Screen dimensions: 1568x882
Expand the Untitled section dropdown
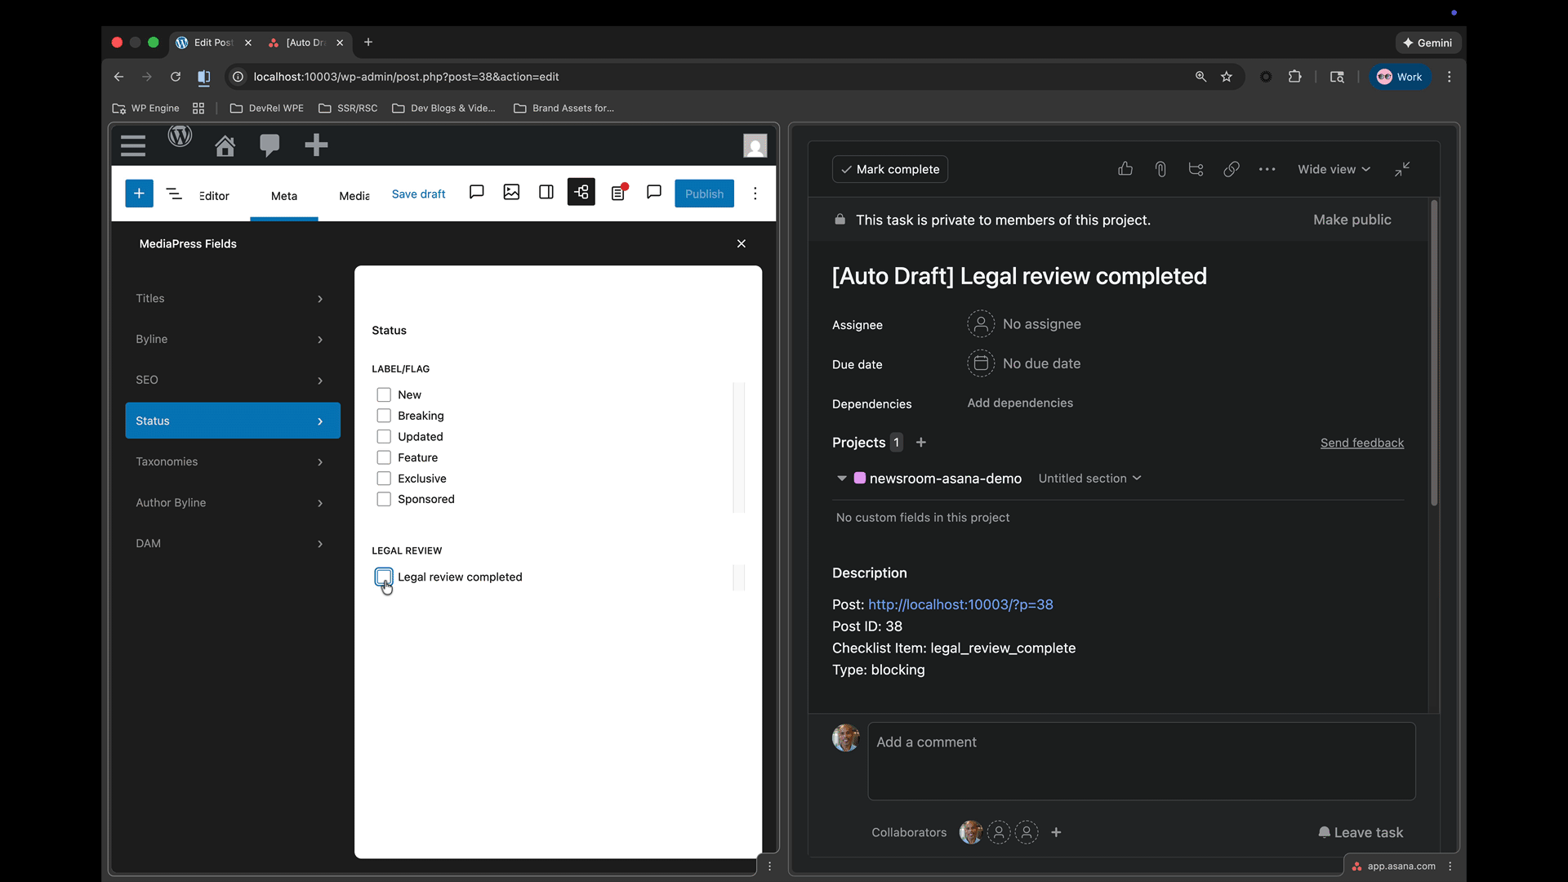pos(1089,479)
